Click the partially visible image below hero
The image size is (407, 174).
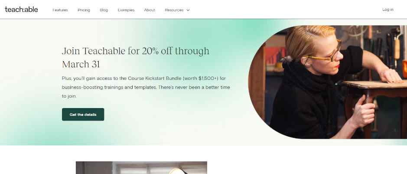[141, 168]
